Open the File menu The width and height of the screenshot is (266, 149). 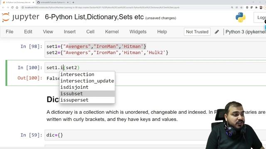(x=10, y=32)
